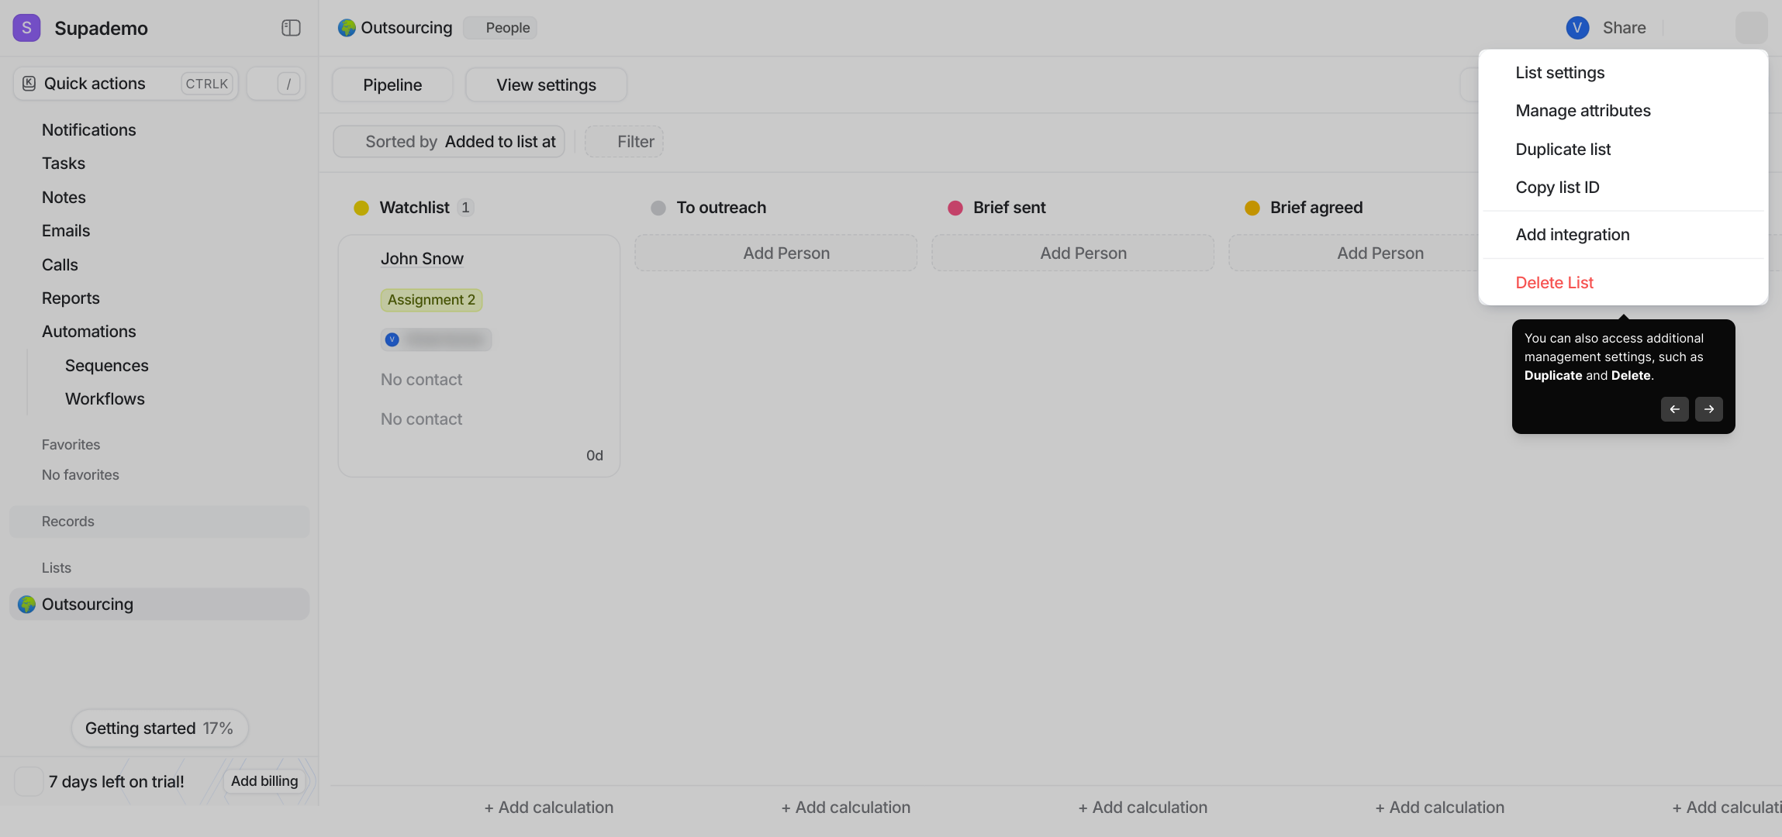
Task: Open Quick actions command palette
Action: 126,84
